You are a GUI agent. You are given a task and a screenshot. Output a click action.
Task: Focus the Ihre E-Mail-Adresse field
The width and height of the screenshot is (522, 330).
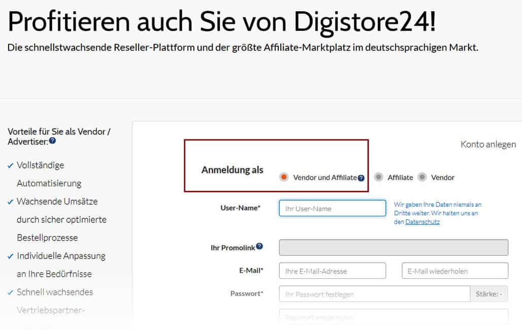coord(332,271)
